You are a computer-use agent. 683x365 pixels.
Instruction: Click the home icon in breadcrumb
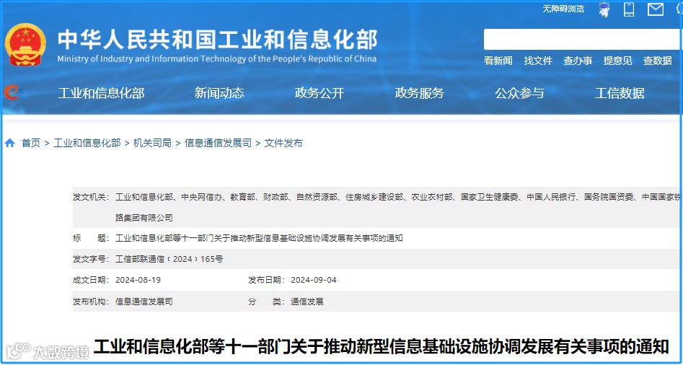pos(10,143)
